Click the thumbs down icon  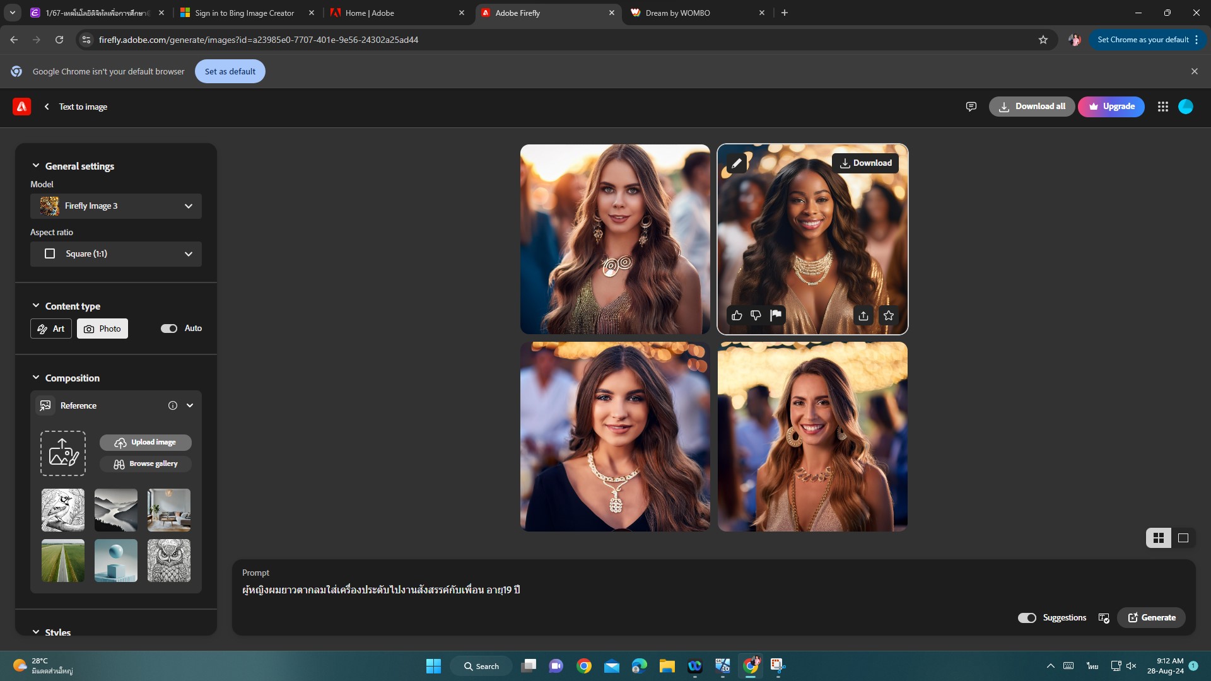(756, 315)
